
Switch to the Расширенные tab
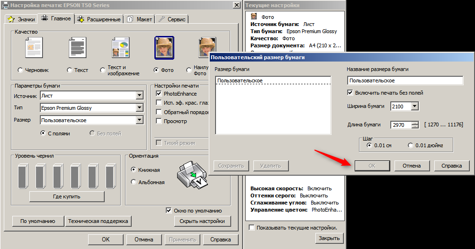point(99,19)
